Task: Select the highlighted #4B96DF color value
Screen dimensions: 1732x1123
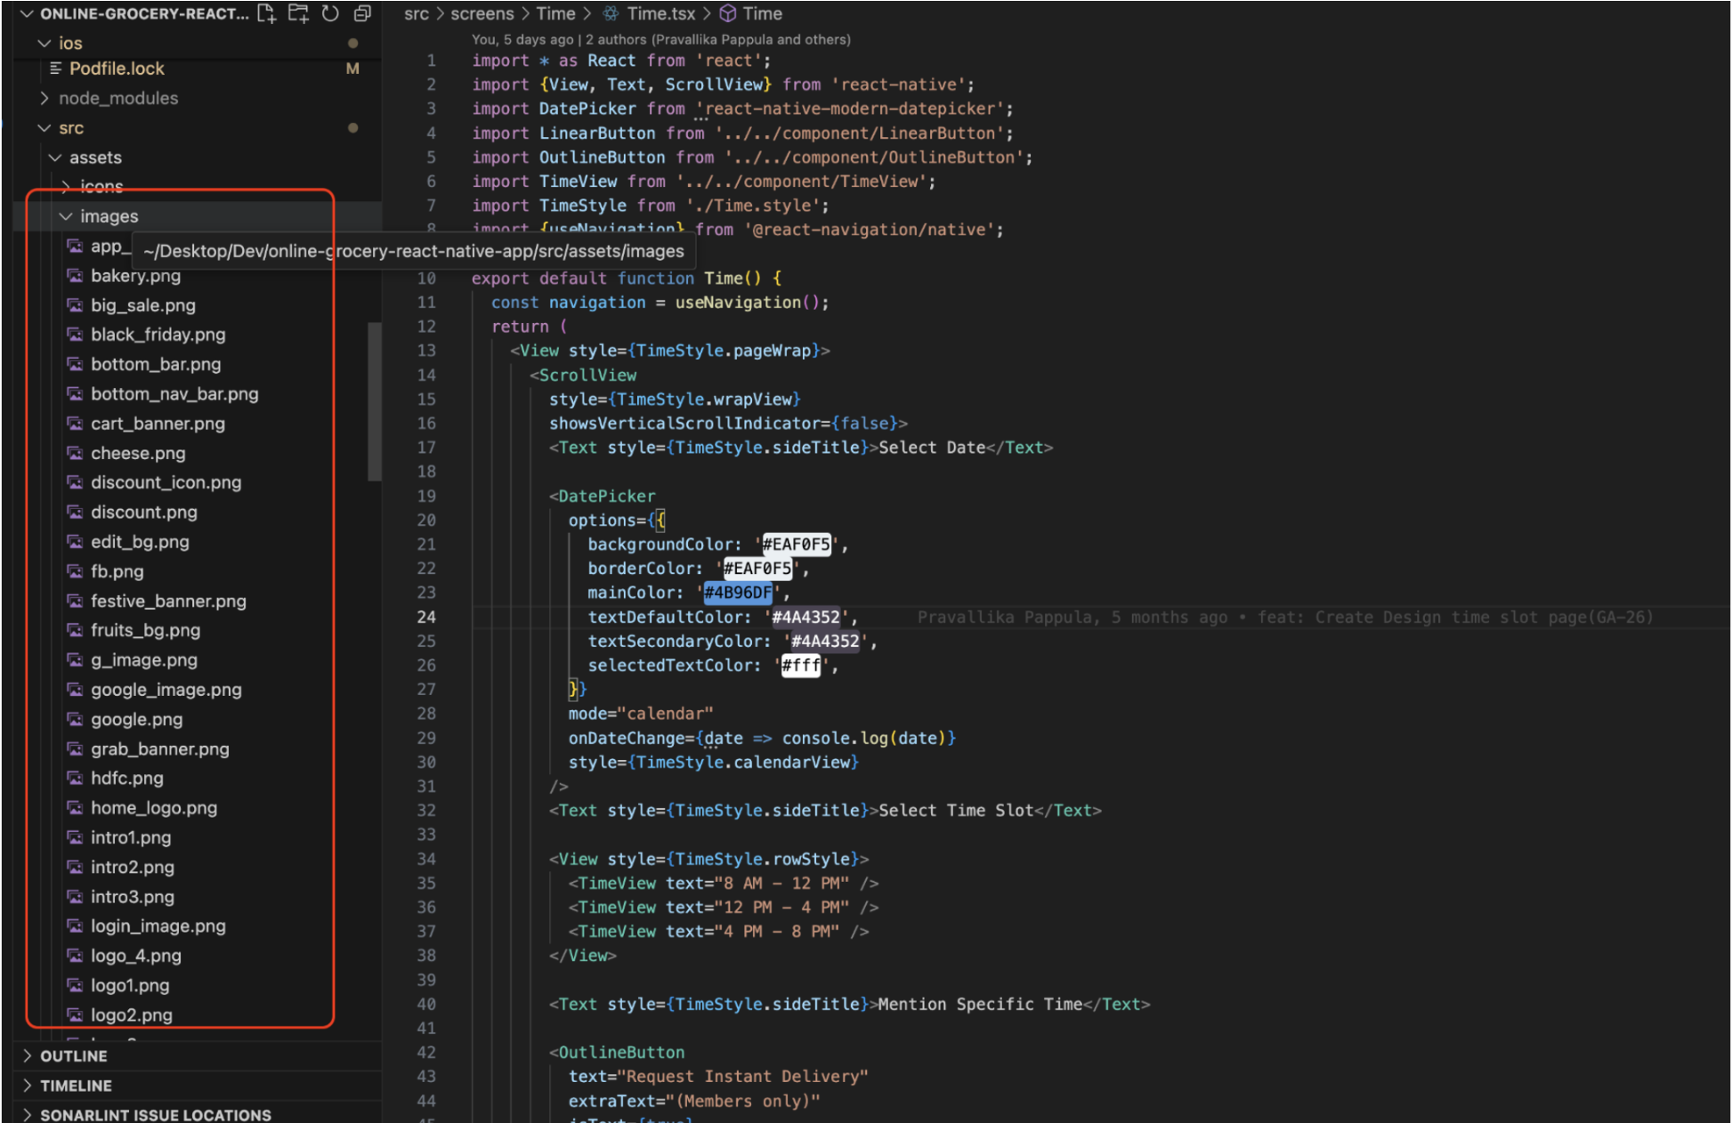Action: [x=737, y=592]
